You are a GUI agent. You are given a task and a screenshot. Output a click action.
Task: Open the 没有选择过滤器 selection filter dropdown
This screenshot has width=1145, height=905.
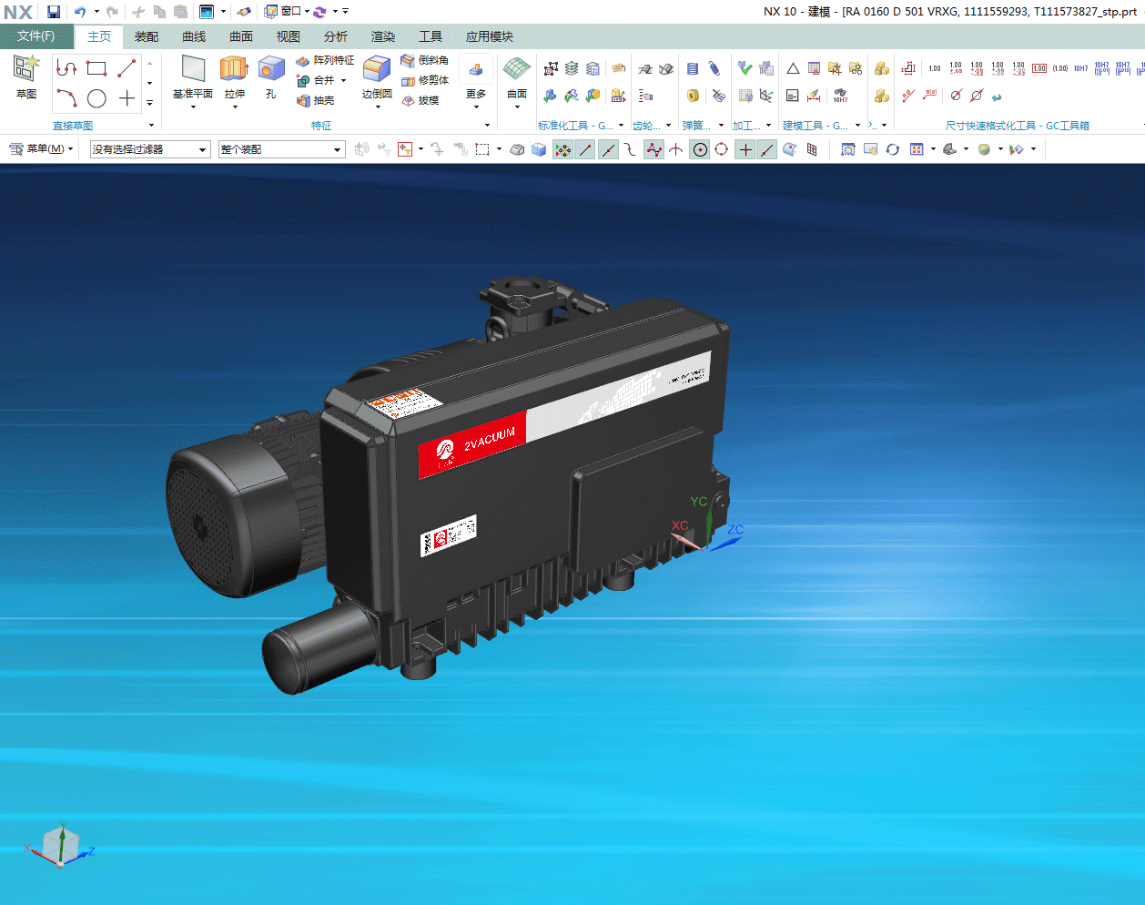pyautogui.click(x=150, y=149)
